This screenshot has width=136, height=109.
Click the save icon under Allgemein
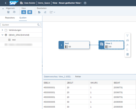coord(8,12)
